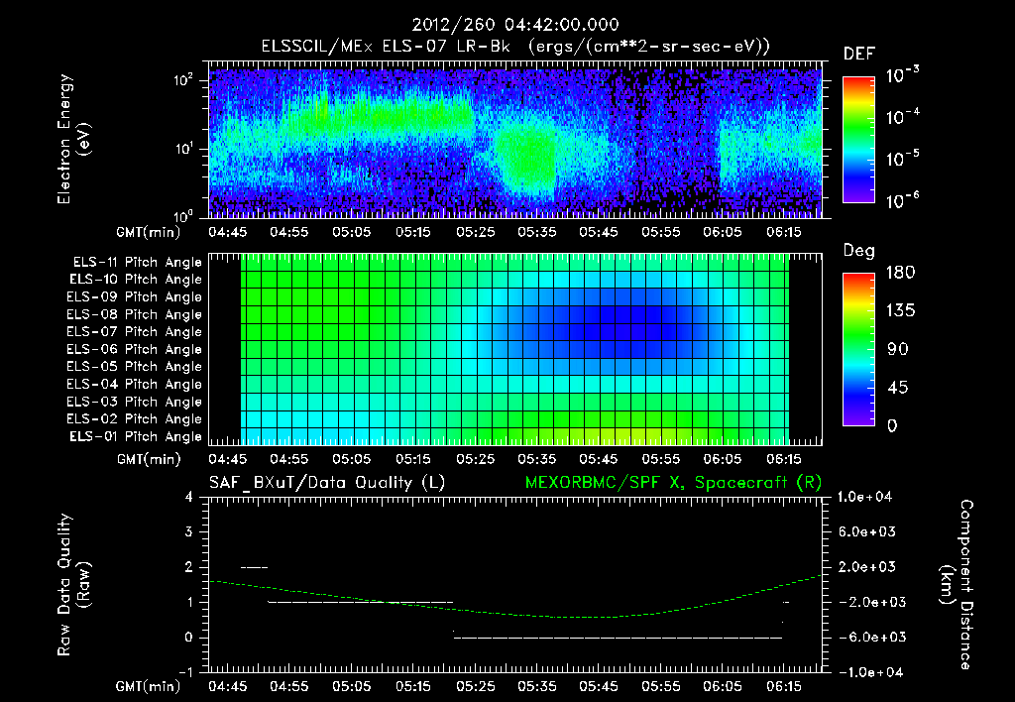Click the 10^-3 label on DEF colorbar
The image size is (1015, 702).
(902, 74)
